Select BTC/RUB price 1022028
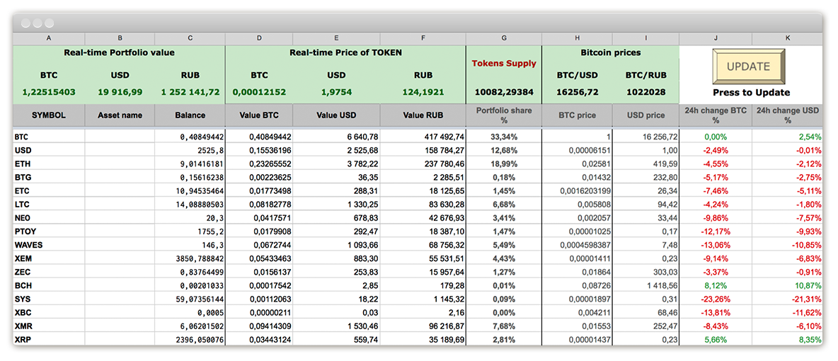Screen dimensions: 838x361 645,92
